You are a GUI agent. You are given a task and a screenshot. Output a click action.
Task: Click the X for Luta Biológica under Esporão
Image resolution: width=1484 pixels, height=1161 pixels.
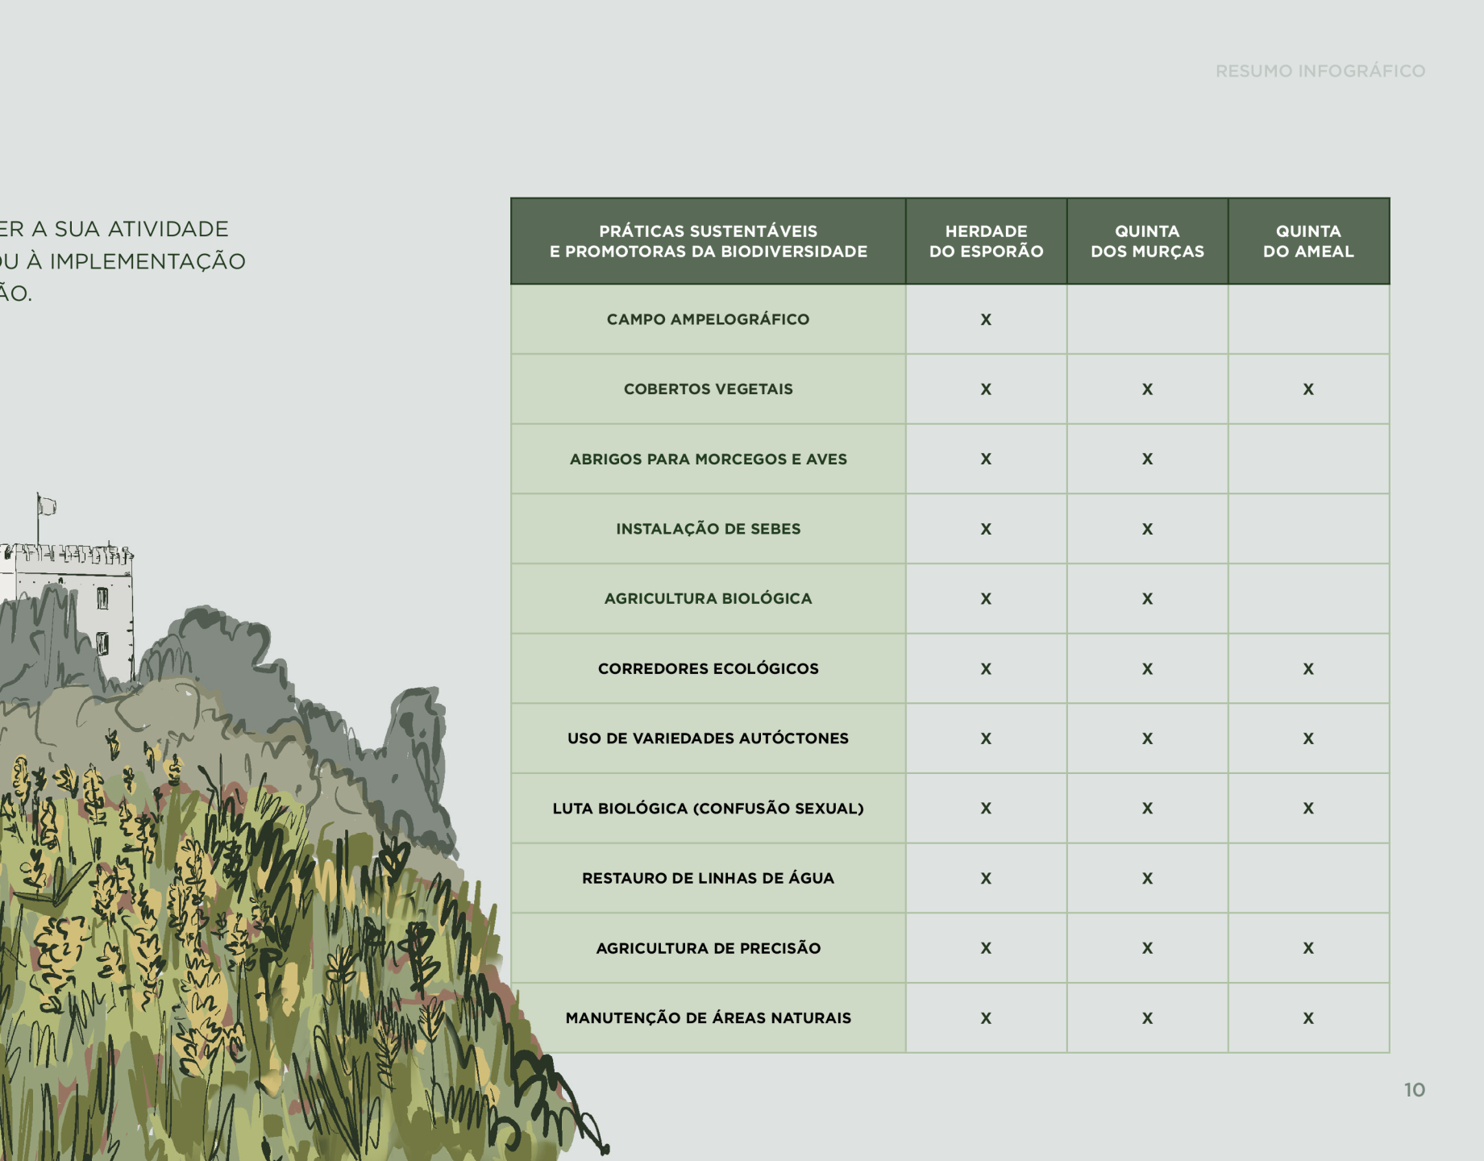(x=986, y=809)
